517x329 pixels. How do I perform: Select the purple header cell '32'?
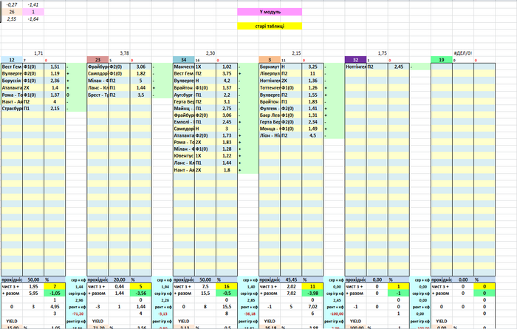[355, 60]
